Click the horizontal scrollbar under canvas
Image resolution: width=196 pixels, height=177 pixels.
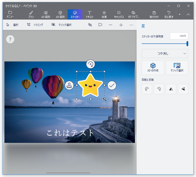pyautogui.click(x=68, y=173)
